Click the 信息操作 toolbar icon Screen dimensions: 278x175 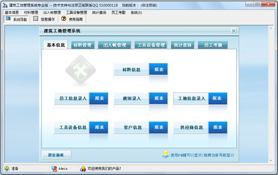tap(36, 18)
